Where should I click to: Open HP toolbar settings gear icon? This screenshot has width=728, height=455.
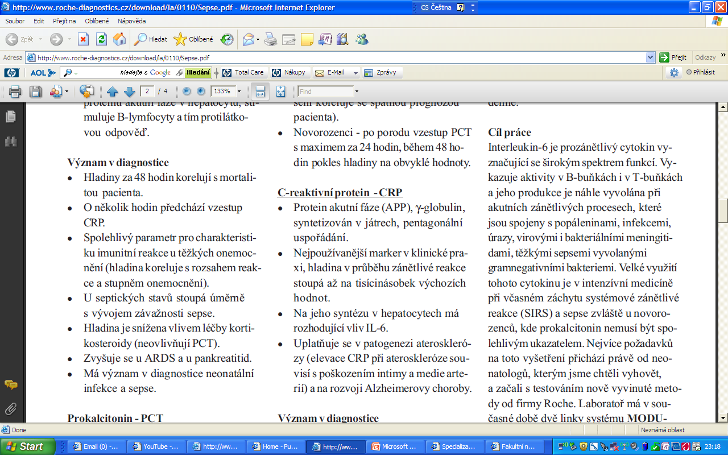click(x=675, y=73)
